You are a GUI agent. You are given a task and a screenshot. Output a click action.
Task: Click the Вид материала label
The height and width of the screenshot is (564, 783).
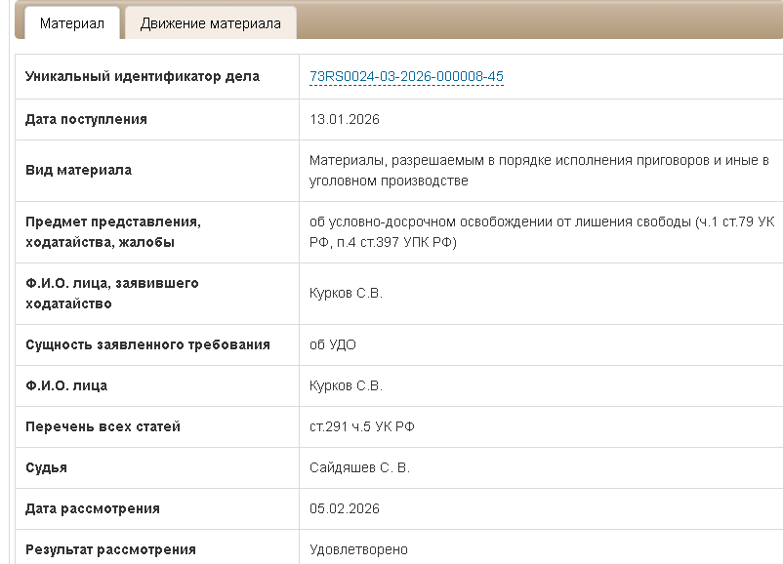[x=78, y=170]
